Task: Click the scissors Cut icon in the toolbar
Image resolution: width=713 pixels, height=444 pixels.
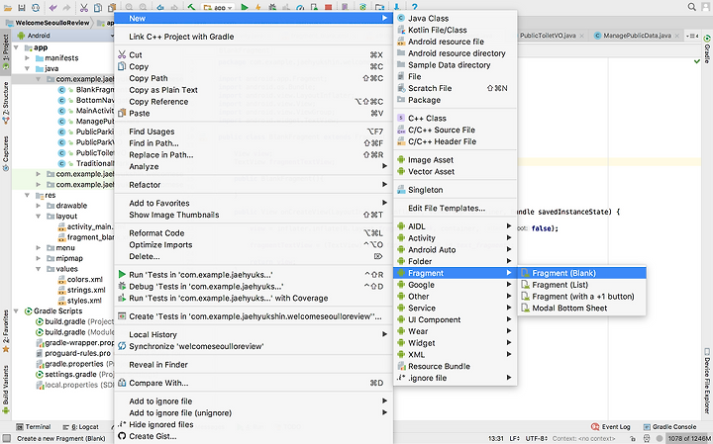Action: point(83,7)
